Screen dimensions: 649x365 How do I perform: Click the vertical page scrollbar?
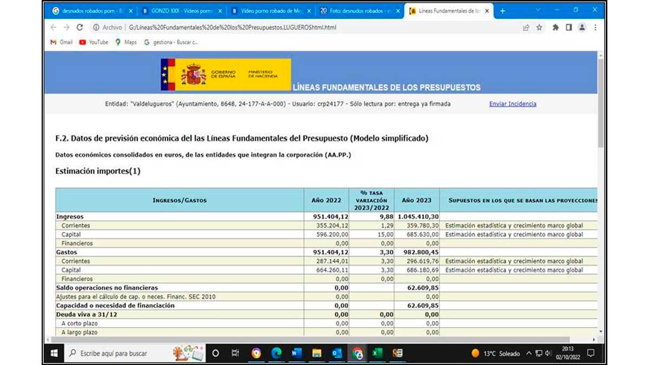tap(601, 103)
